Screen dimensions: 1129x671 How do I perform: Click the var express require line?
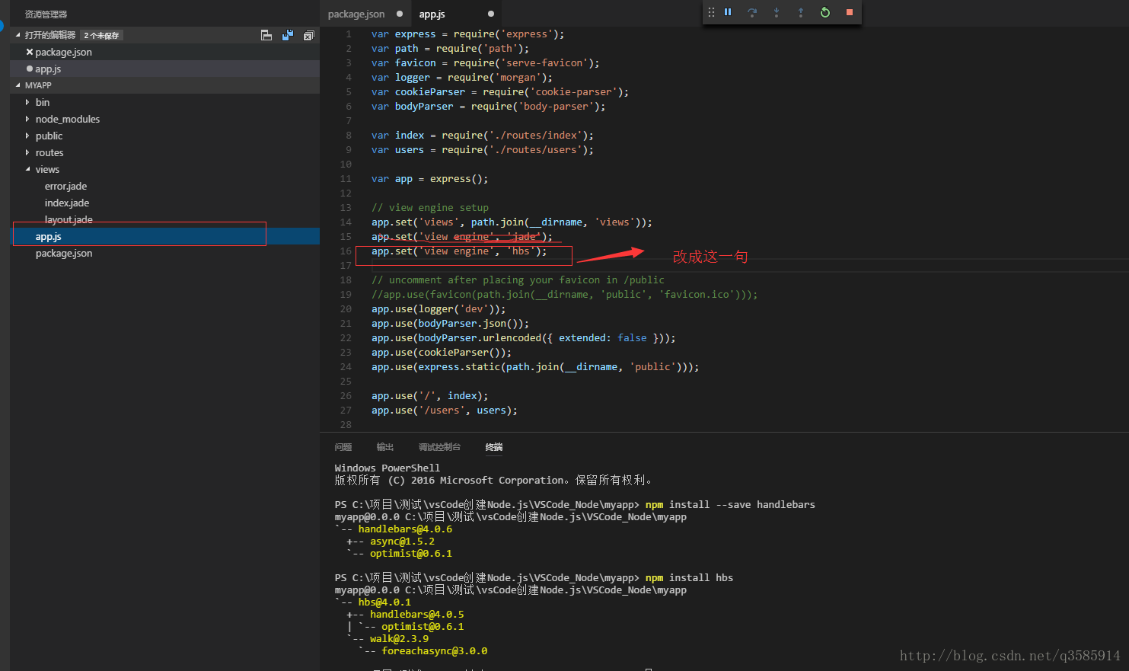(x=468, y=34)
